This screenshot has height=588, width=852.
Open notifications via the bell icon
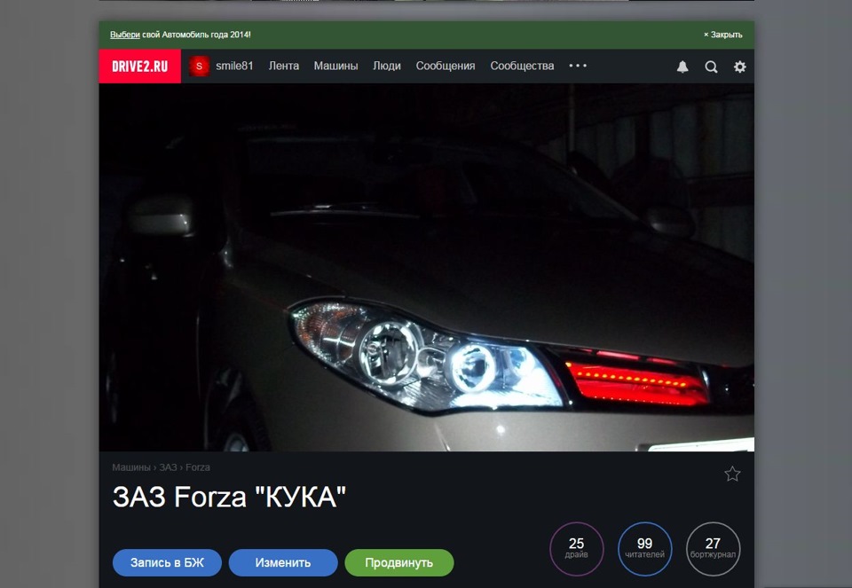tap(682, 66)
